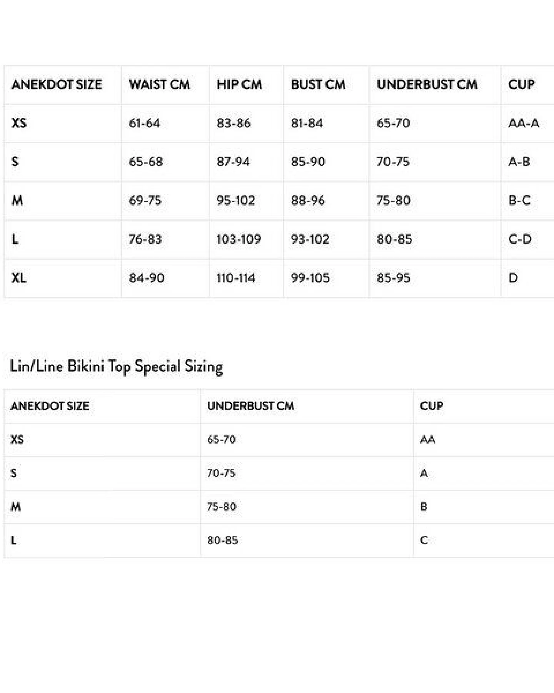Select the XS row label in top table
Screen dimensions: 554x693
[x=19, y=123]
